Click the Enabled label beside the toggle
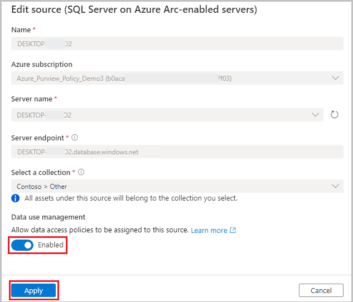 [51, 245]
